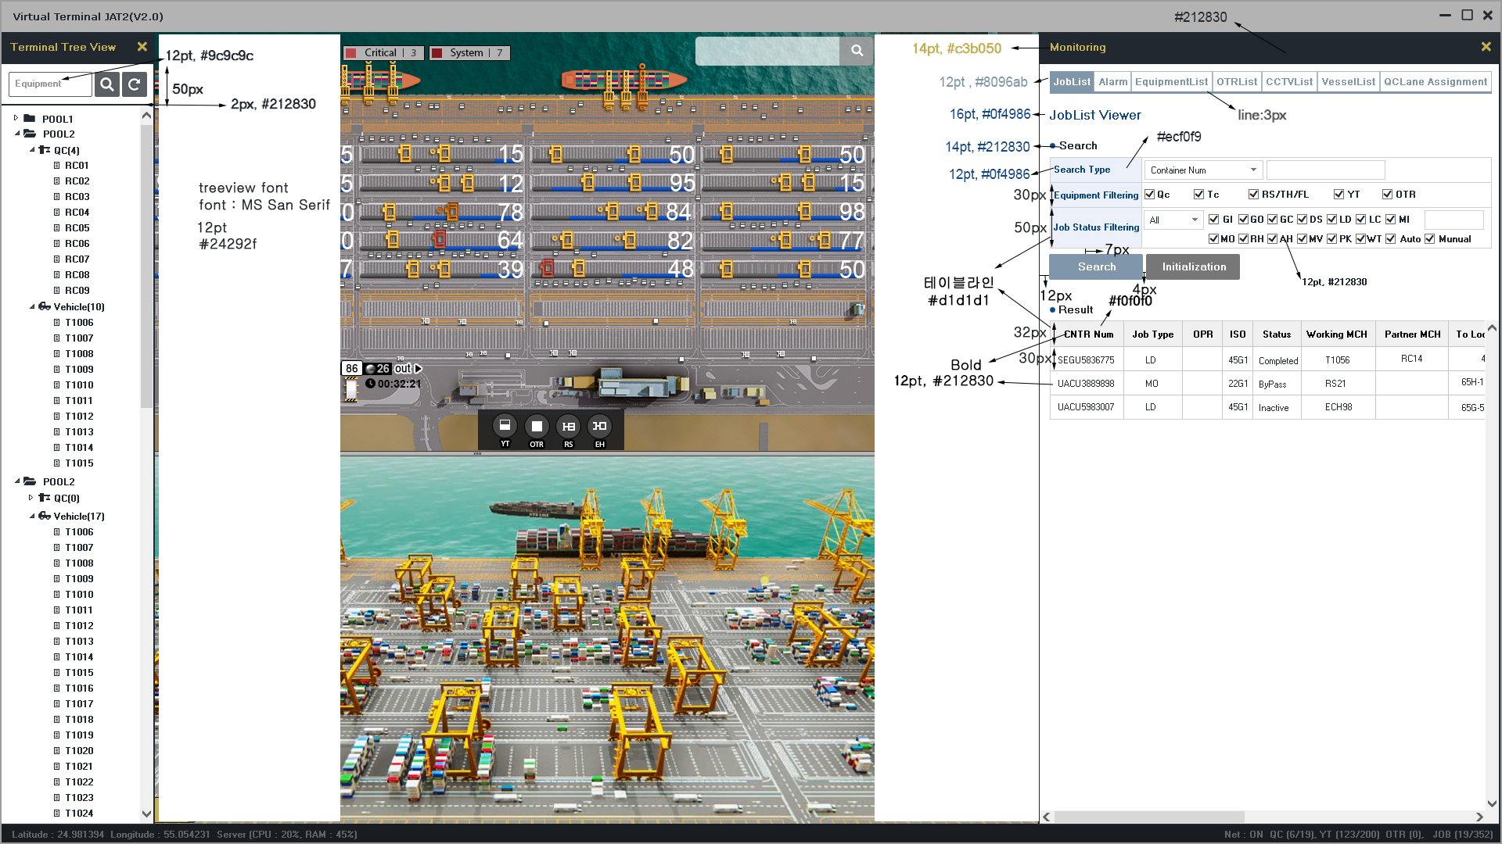Expand the POOL1 tree node
1502x844 pixels.
[x=16, y=118]
